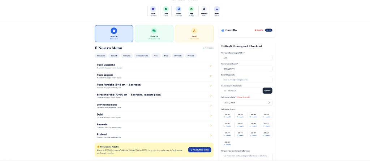Jump to the Profumi filter chip
370x161 pixels.
pyautogui.click(x=191, y=56)
